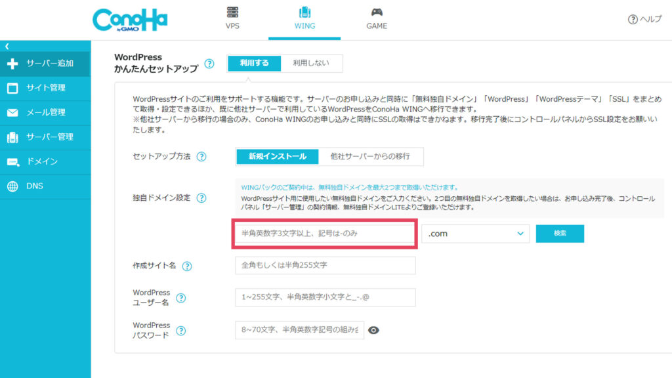Select 利用しない for WordPress setup

311,63
